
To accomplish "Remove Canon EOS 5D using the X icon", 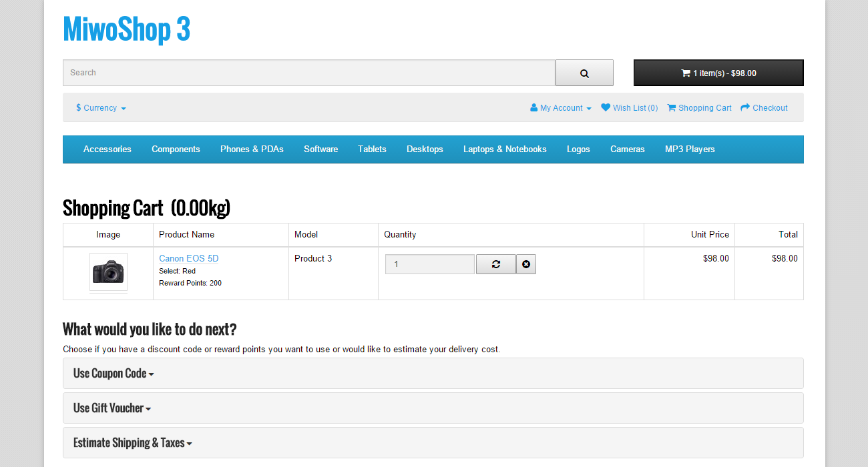I will (526, 264).
